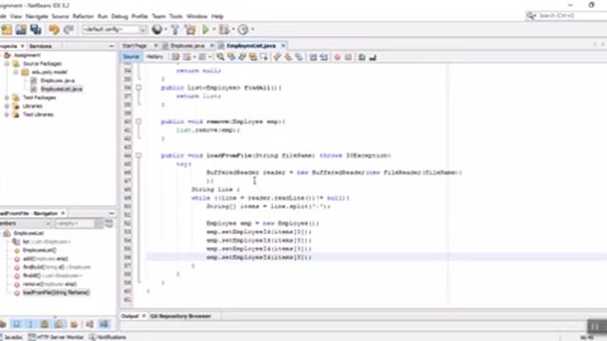The image size is (607, 341).
Task: Click the Save All toolbar icon
Action: tap(36, 29)
